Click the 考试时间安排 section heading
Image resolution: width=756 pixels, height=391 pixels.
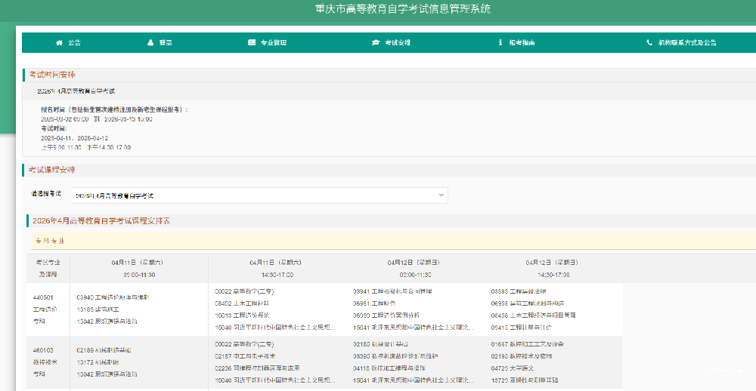52,74
